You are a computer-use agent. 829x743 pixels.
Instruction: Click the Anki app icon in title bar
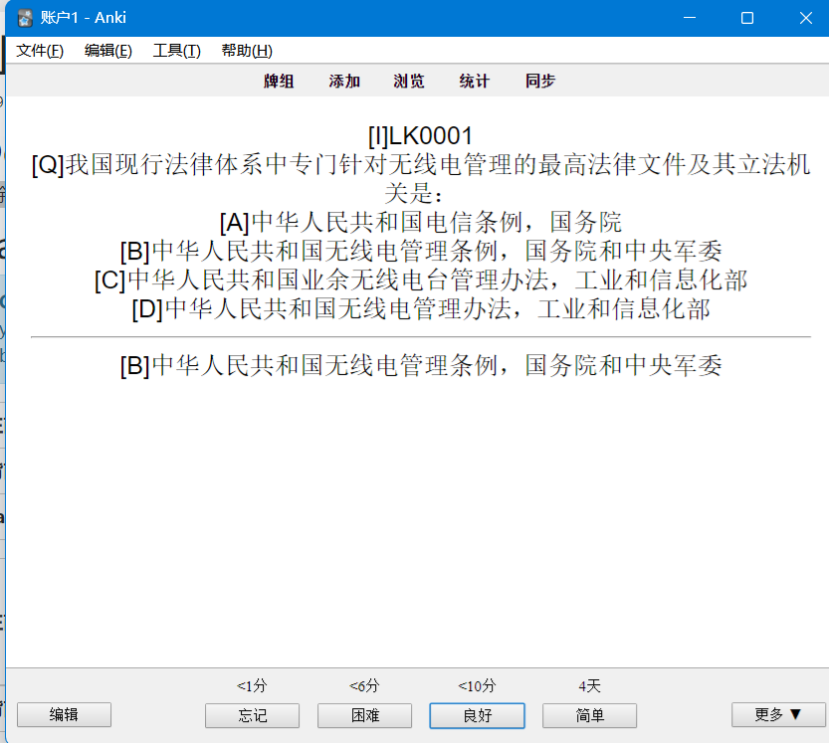(24, 18)
